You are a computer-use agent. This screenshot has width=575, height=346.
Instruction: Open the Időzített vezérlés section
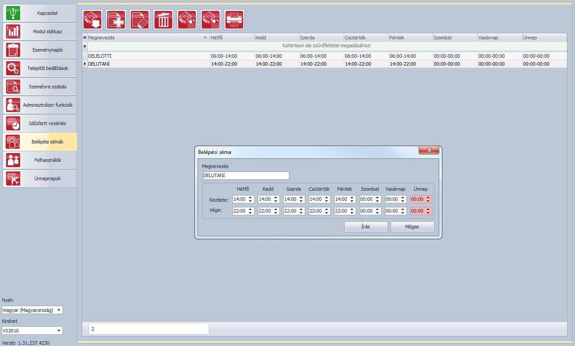(40, 123)
